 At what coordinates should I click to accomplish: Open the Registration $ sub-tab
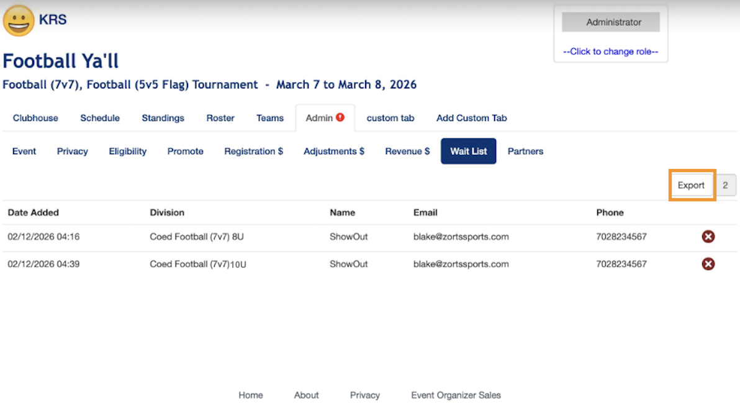click(253, 151)
